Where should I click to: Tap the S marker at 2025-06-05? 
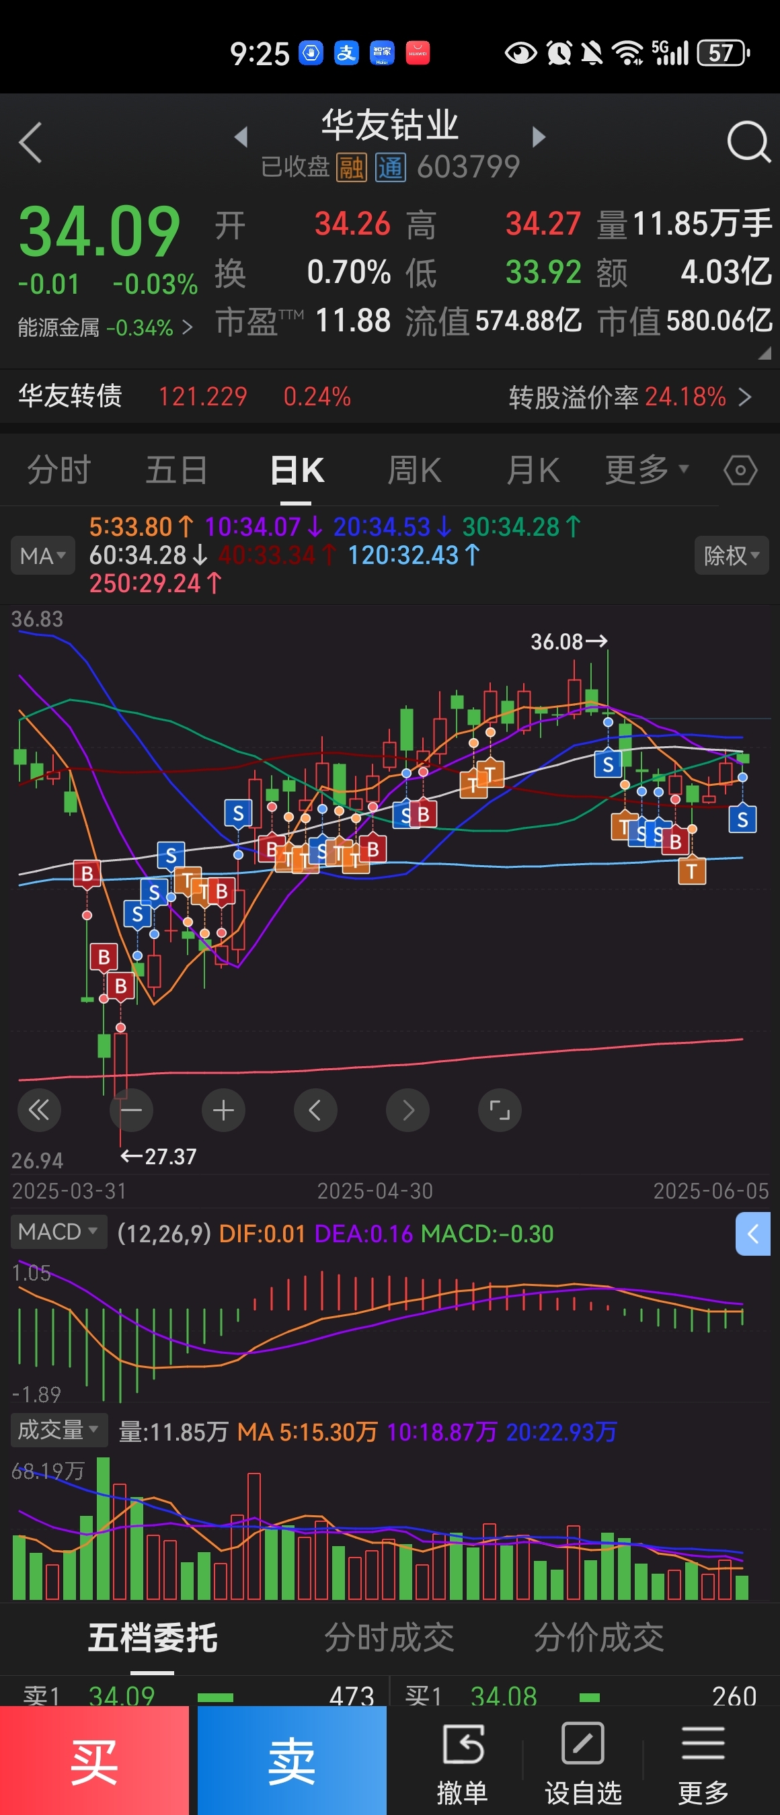[742, 819]
